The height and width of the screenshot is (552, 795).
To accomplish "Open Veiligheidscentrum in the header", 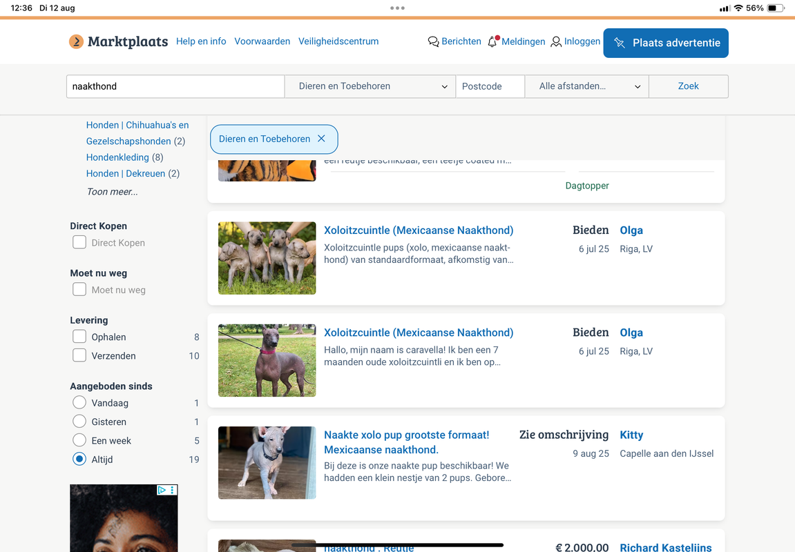I will (x=338, y=41).
